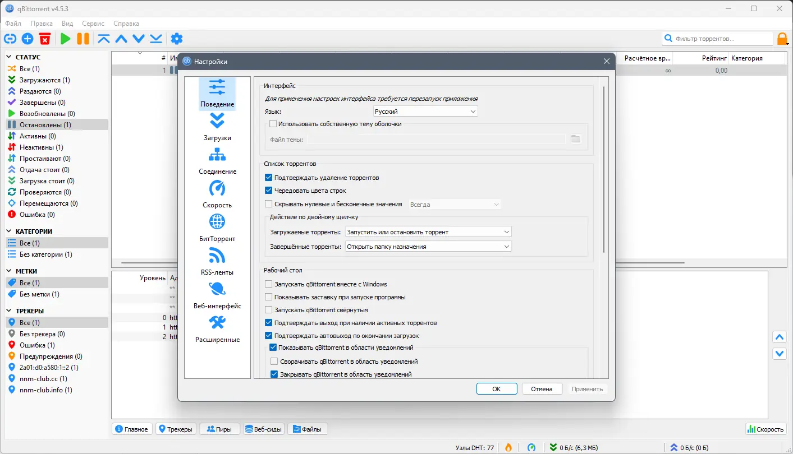Click the green resume play icon
Screen dimensions: 793x454
[x=66, y=39]
